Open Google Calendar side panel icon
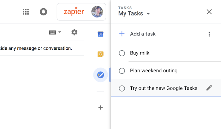 [100, 34]
